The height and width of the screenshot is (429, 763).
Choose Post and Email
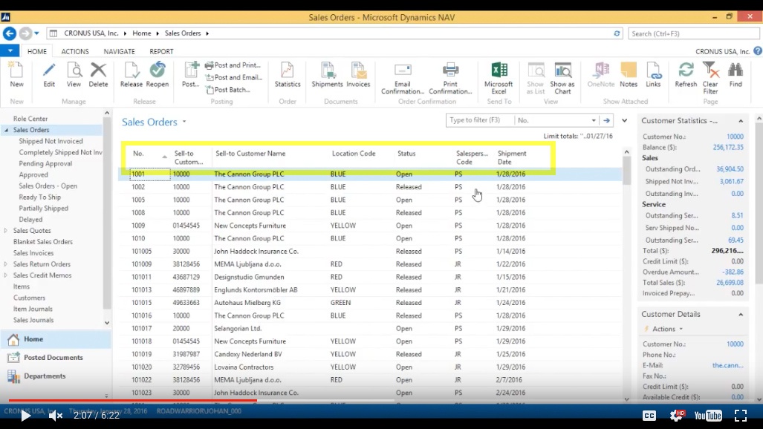[234, 77]
